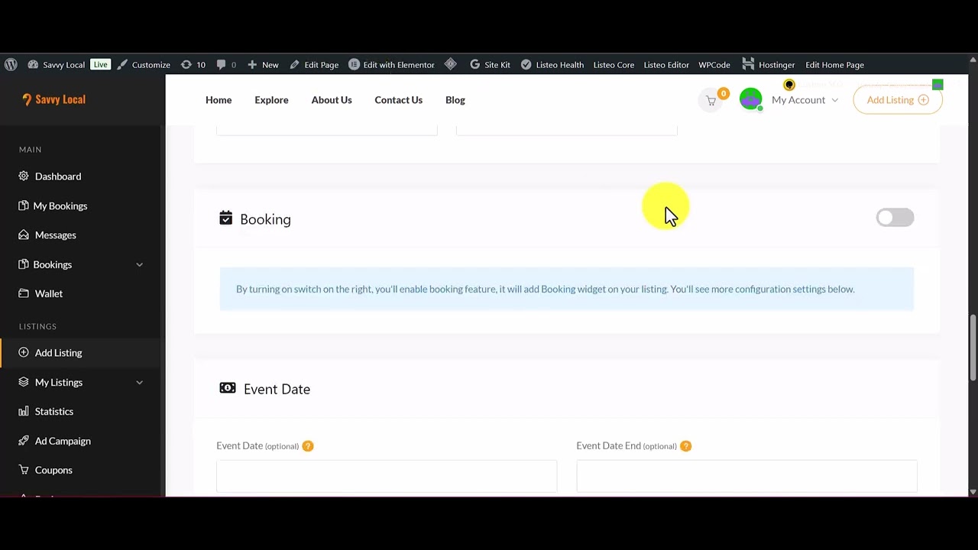This screenshot has width=978, height=550.
Task: Click the Statistics chart icon
Action: pyautogui.click(x=24, y=412)
